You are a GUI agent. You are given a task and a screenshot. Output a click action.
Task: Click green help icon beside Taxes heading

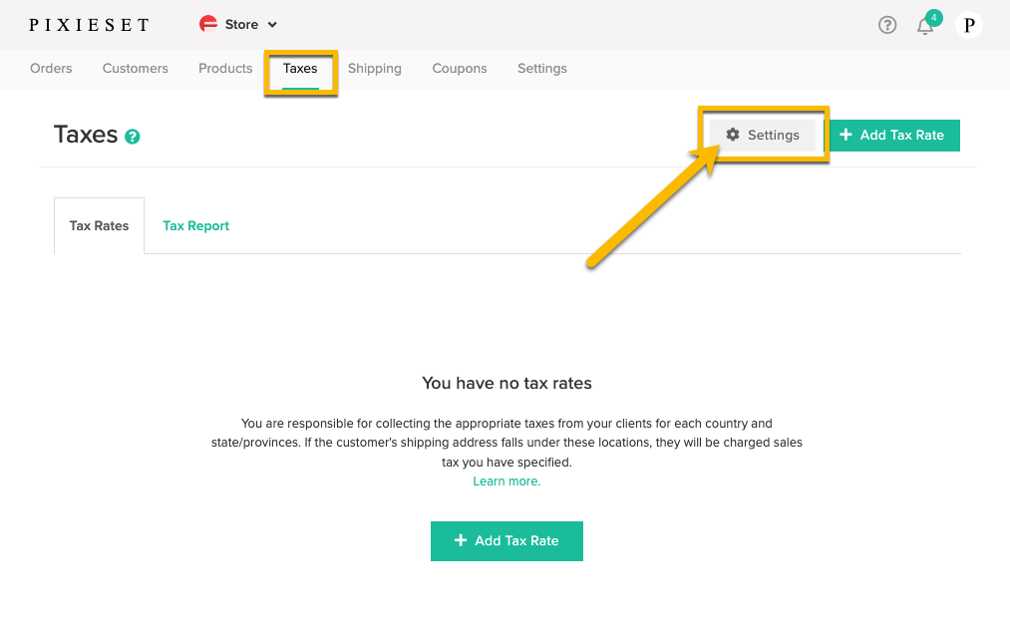[x=133, y=137]
